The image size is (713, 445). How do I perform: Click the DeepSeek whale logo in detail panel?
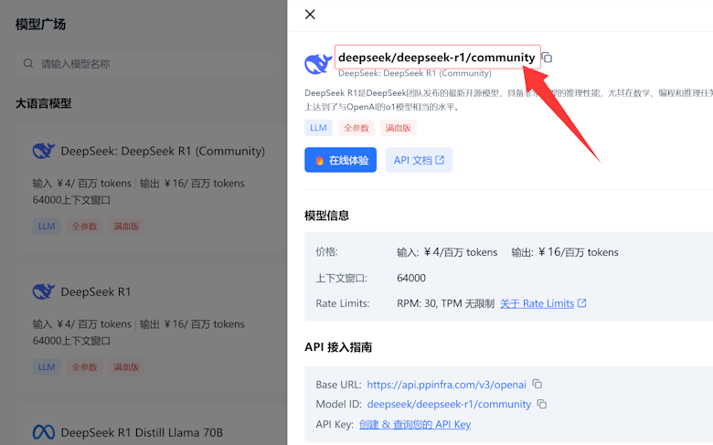318,64
